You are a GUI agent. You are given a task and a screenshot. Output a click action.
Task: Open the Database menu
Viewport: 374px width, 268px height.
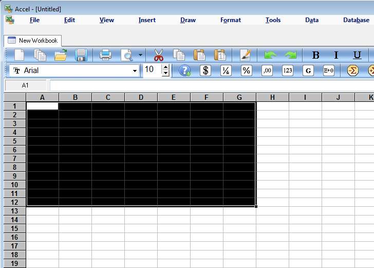[356, 20]
